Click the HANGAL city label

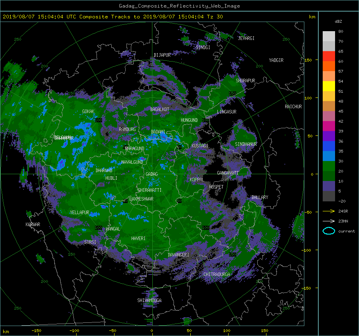click(113, 229)
